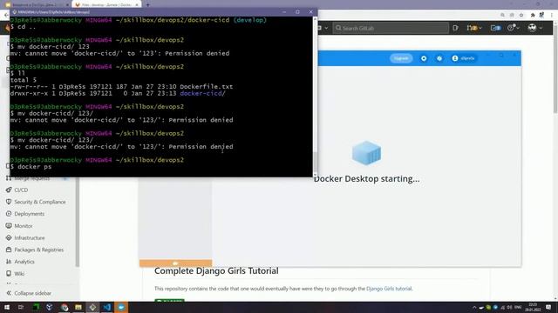
Task: Open the green terminal app on taskbar
Action: tap(36, 307)
